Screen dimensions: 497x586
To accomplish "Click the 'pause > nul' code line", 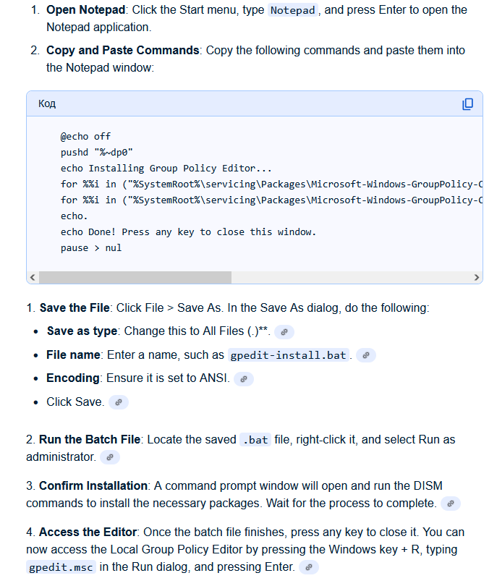I will click(x=91, y=247).
